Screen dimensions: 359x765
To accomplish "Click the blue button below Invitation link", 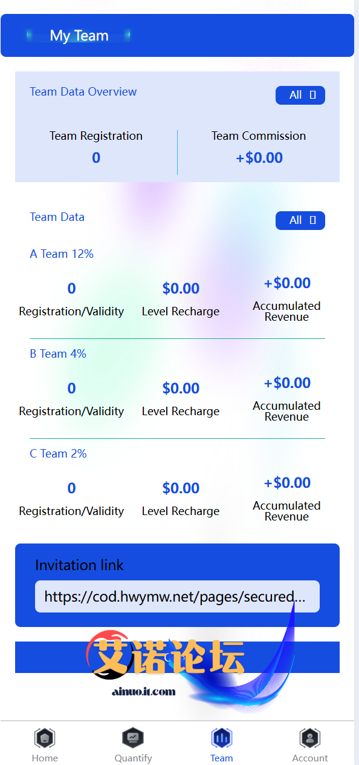I will [x=177, y=657].
